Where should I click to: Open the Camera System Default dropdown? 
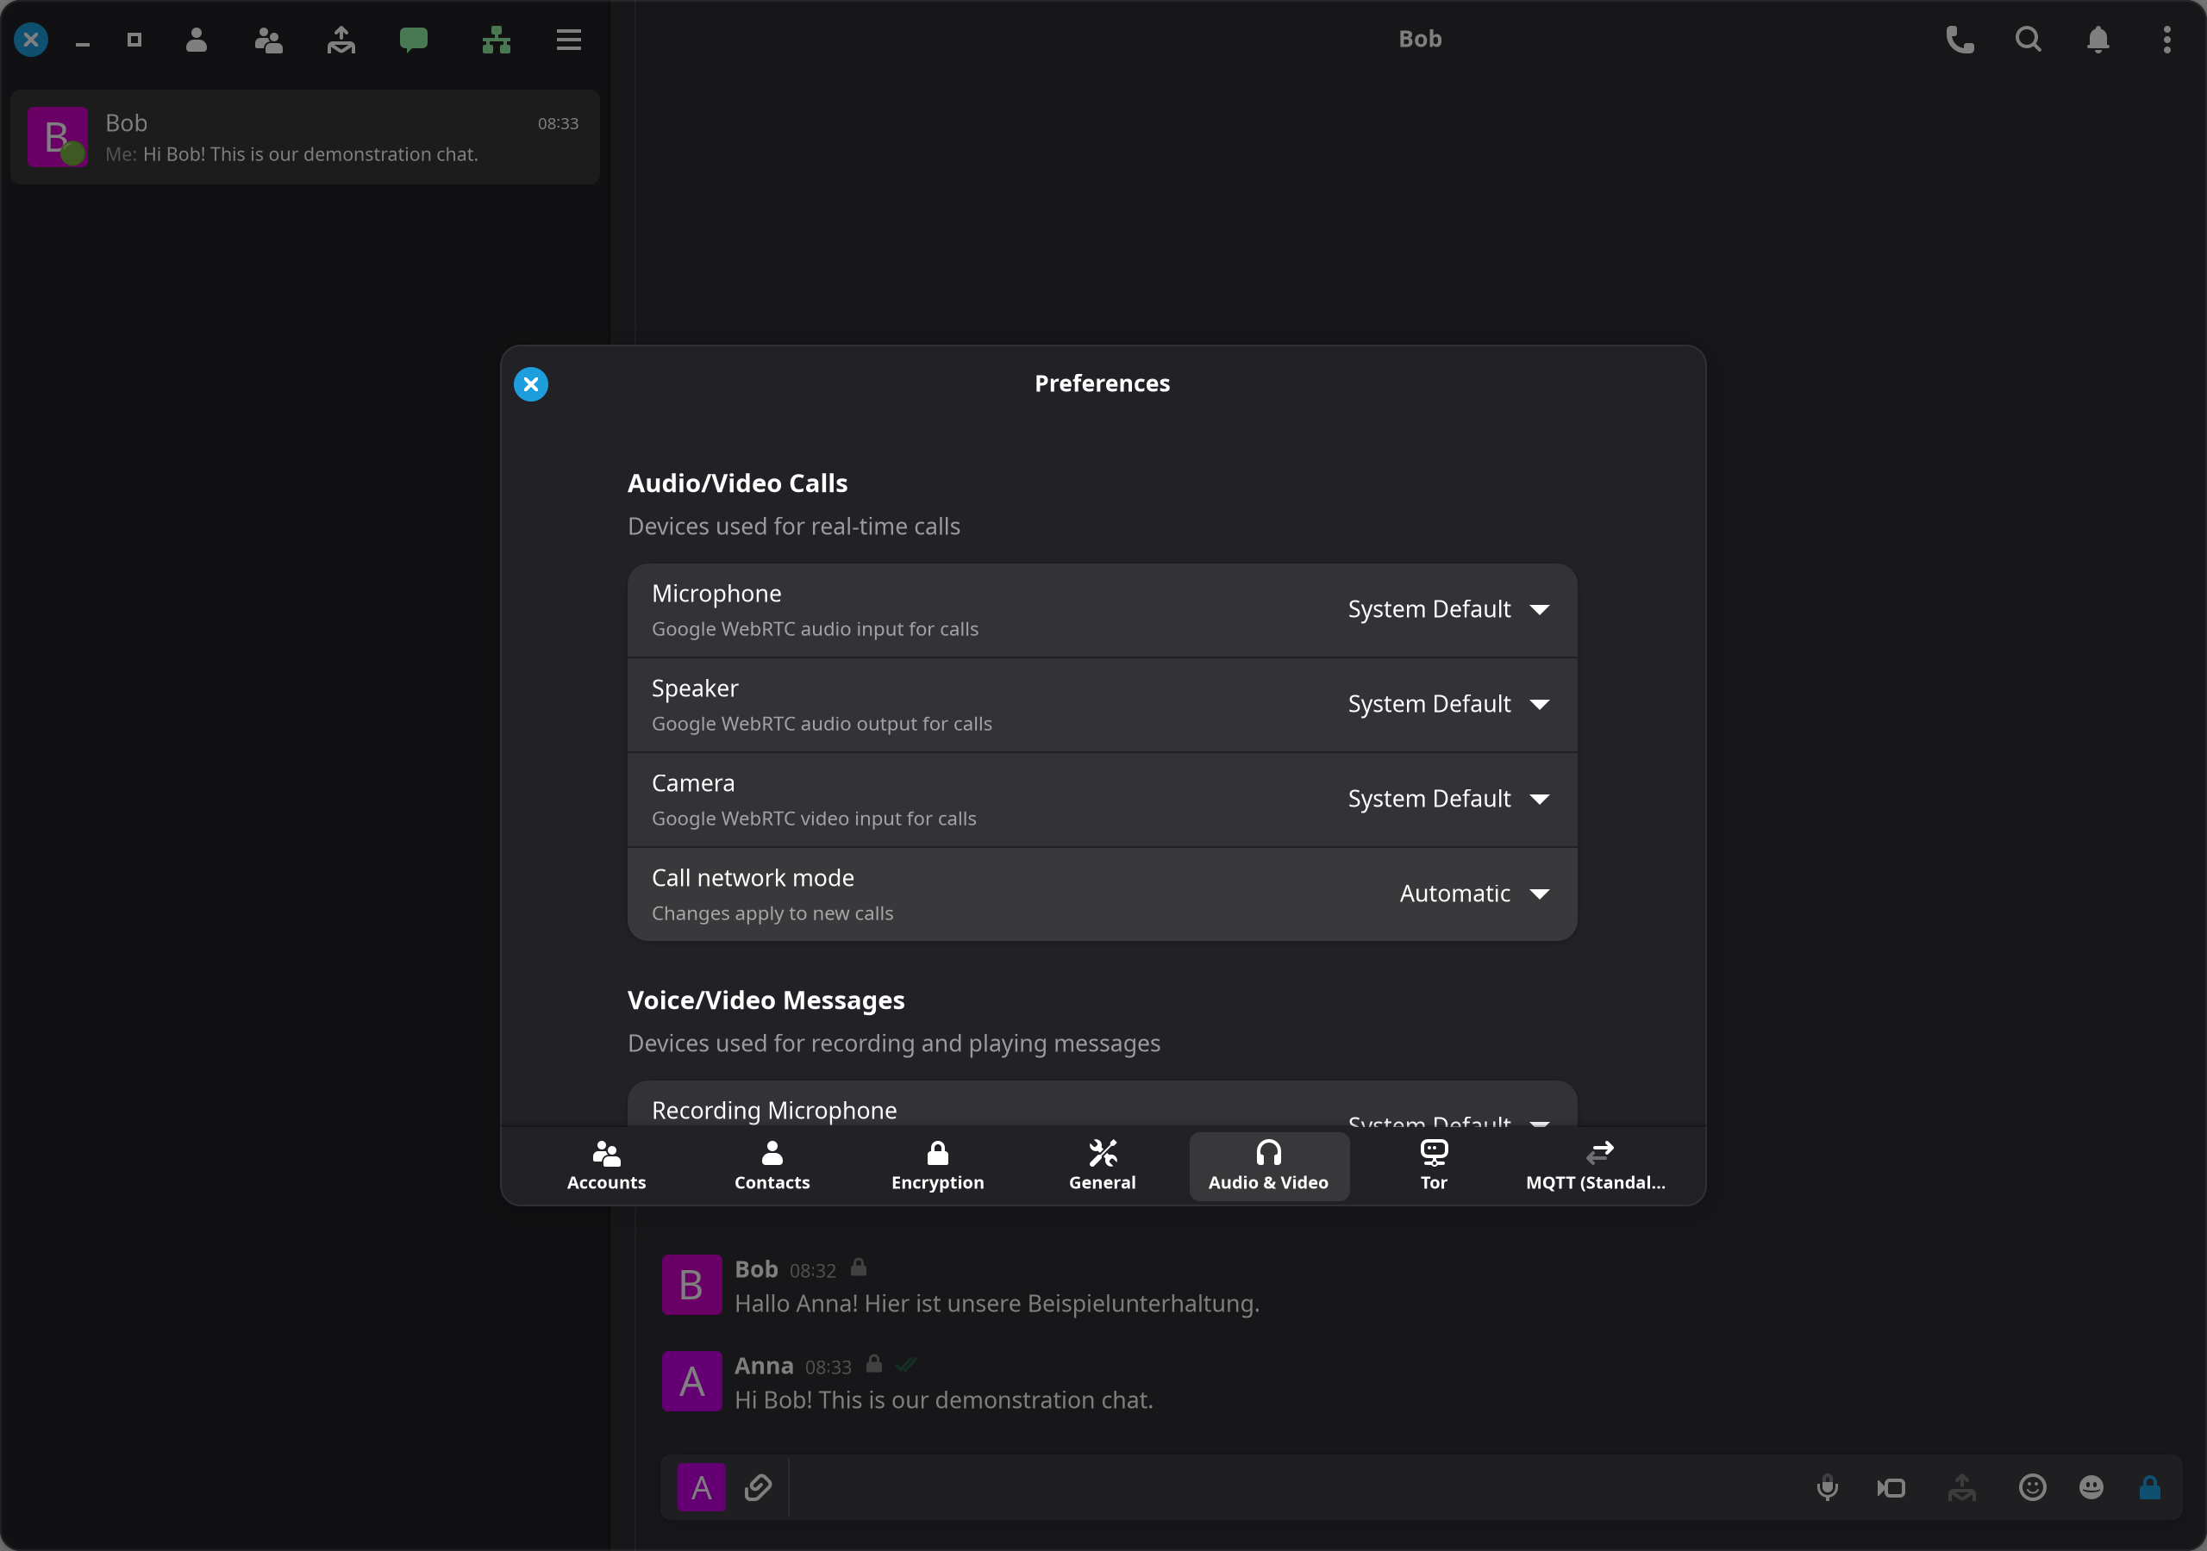(1448, 799)
